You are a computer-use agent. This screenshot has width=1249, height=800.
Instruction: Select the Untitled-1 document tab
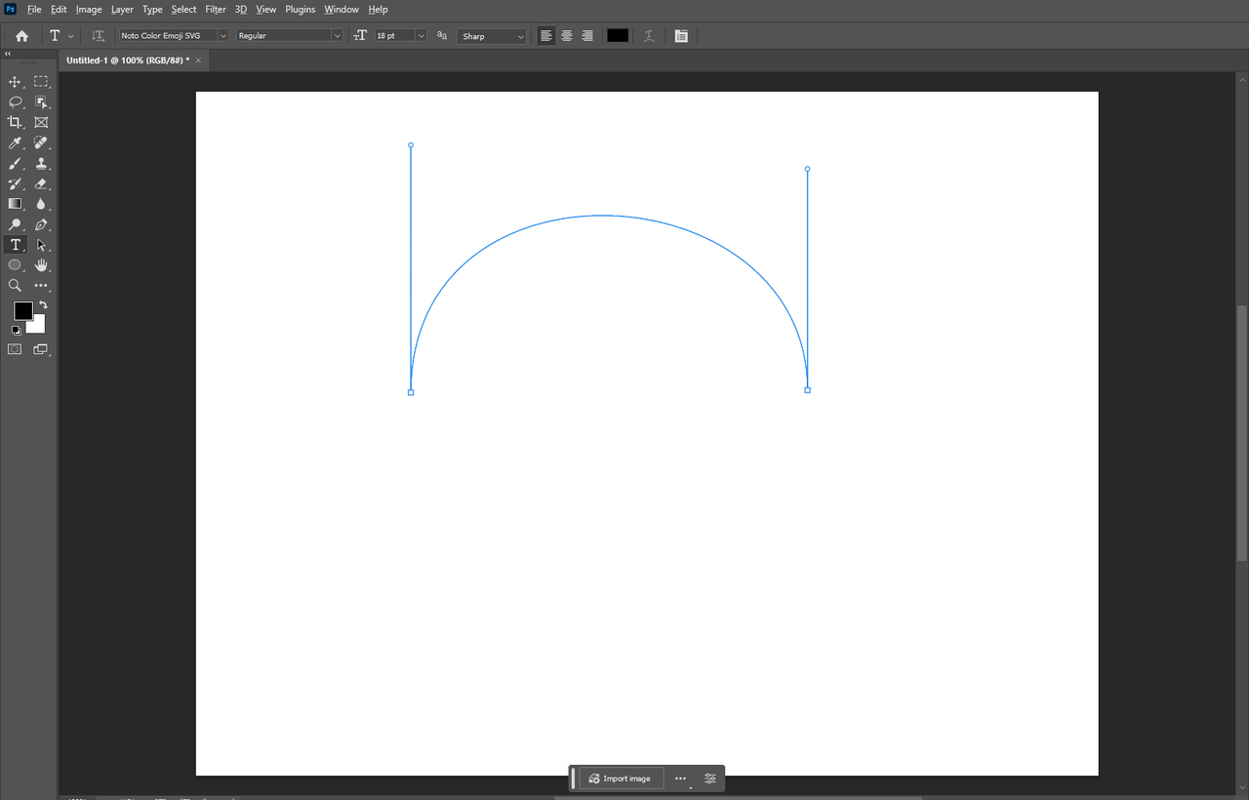[127, 60]
